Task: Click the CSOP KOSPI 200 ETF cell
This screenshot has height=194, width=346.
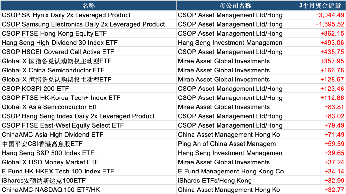Action: tap(88, 89)
